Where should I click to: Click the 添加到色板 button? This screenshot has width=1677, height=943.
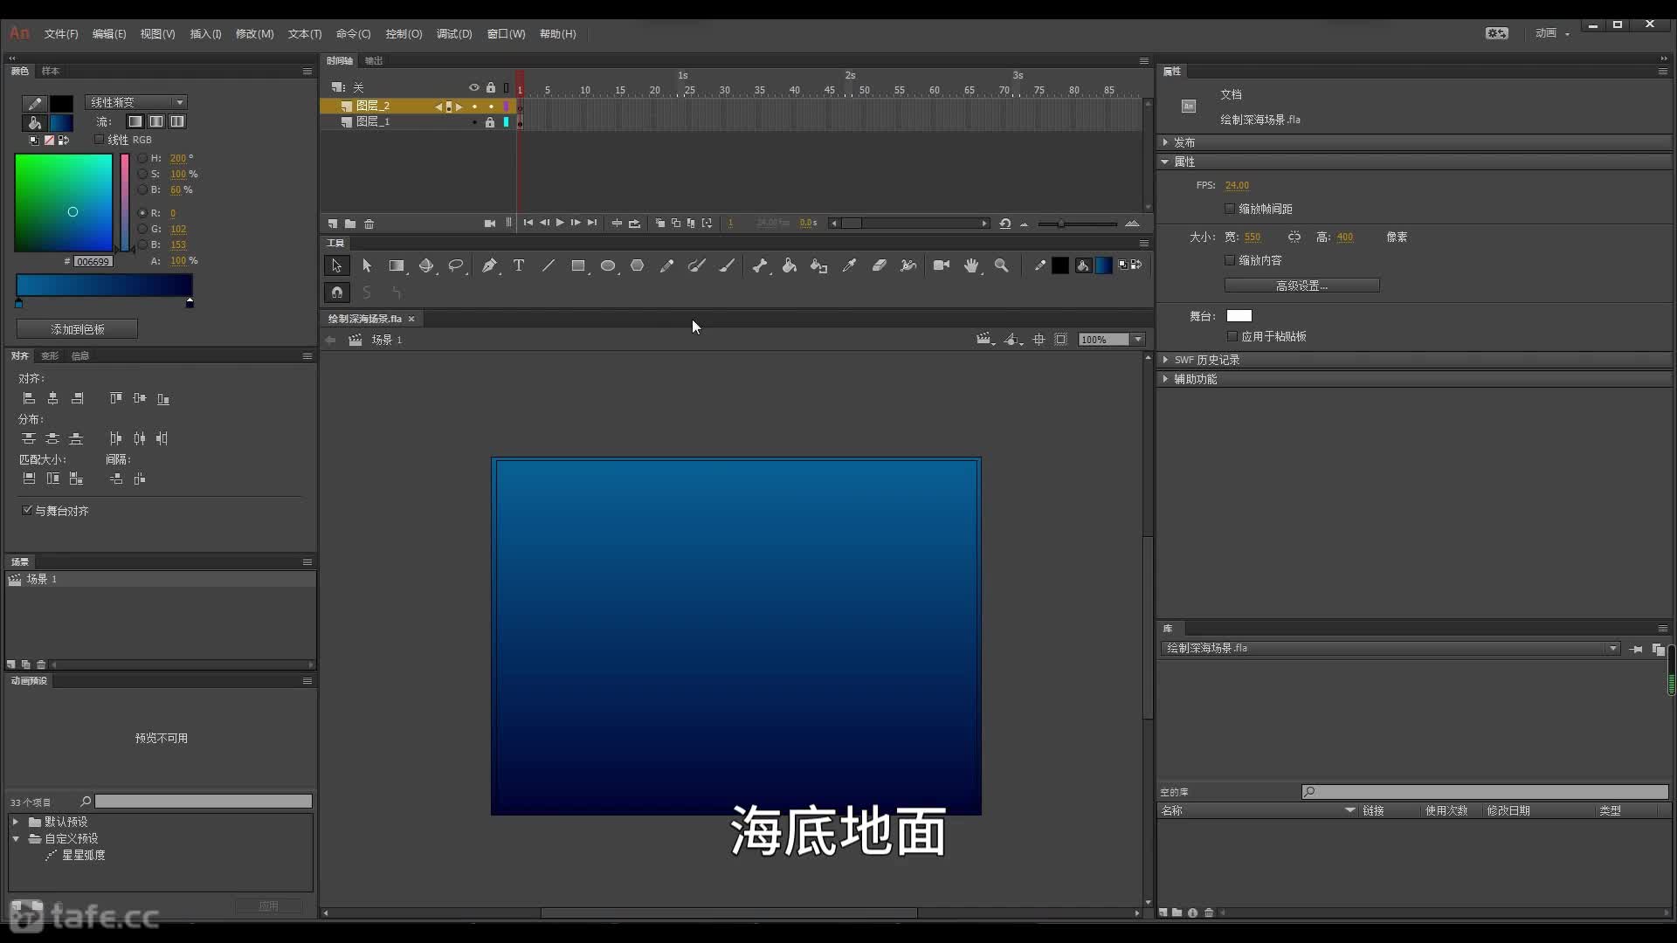click(x=77, y=329)
